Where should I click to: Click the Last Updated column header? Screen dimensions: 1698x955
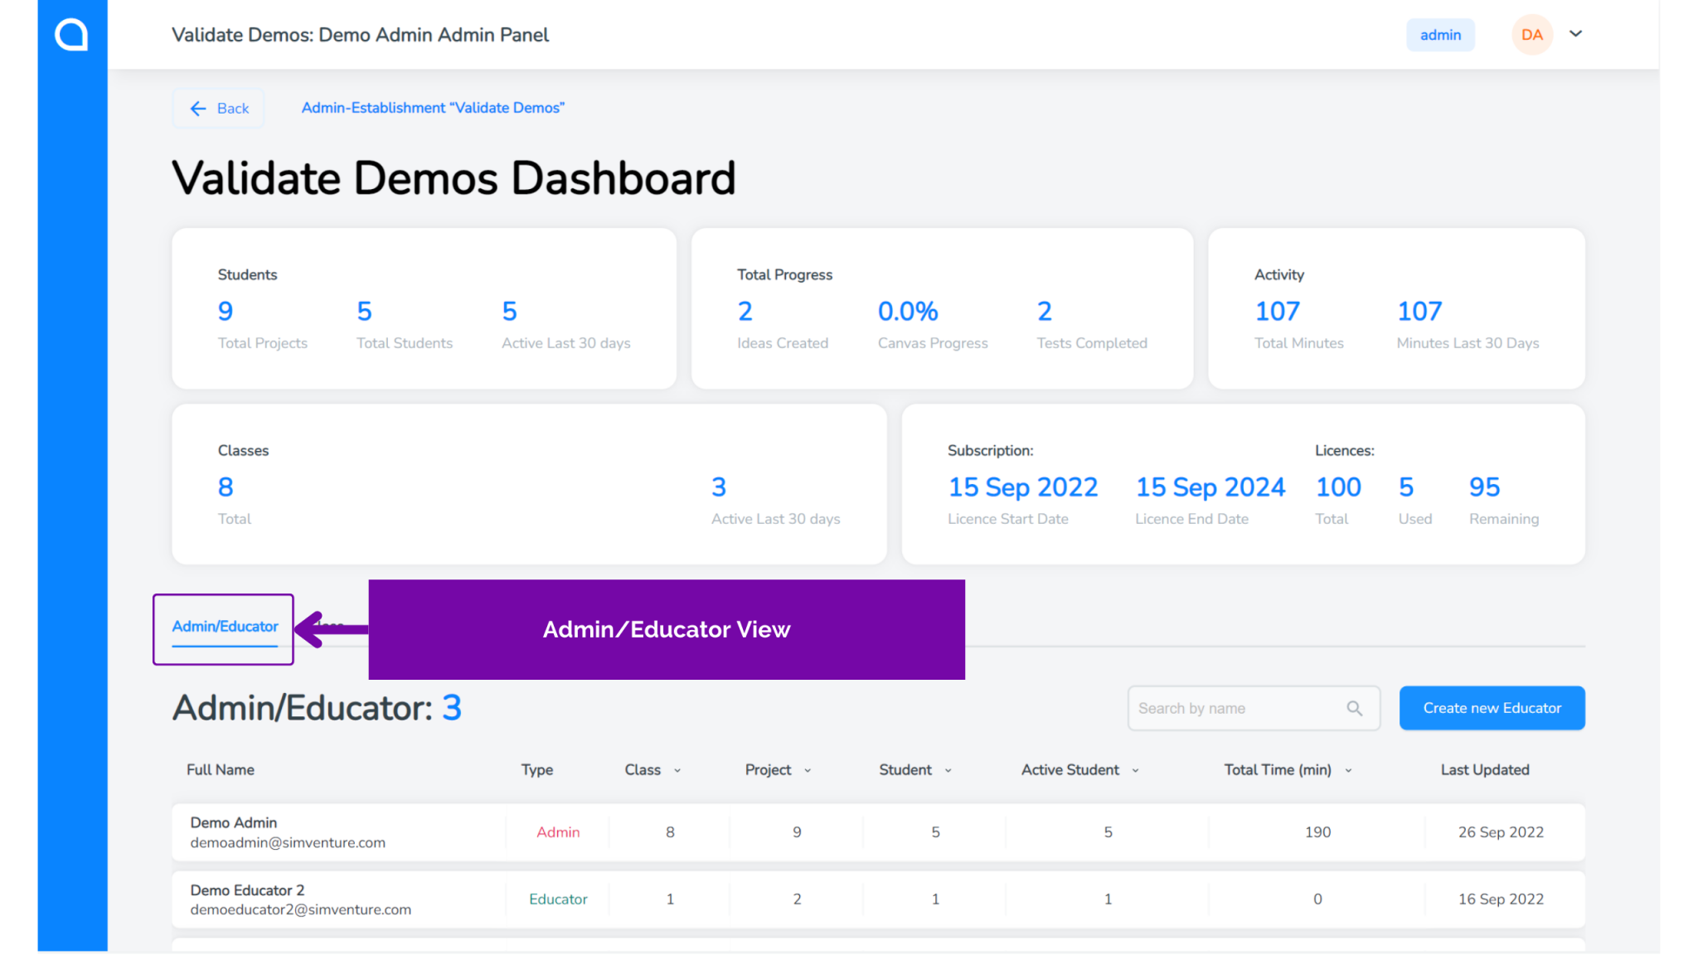click(x=1484, y=769)
